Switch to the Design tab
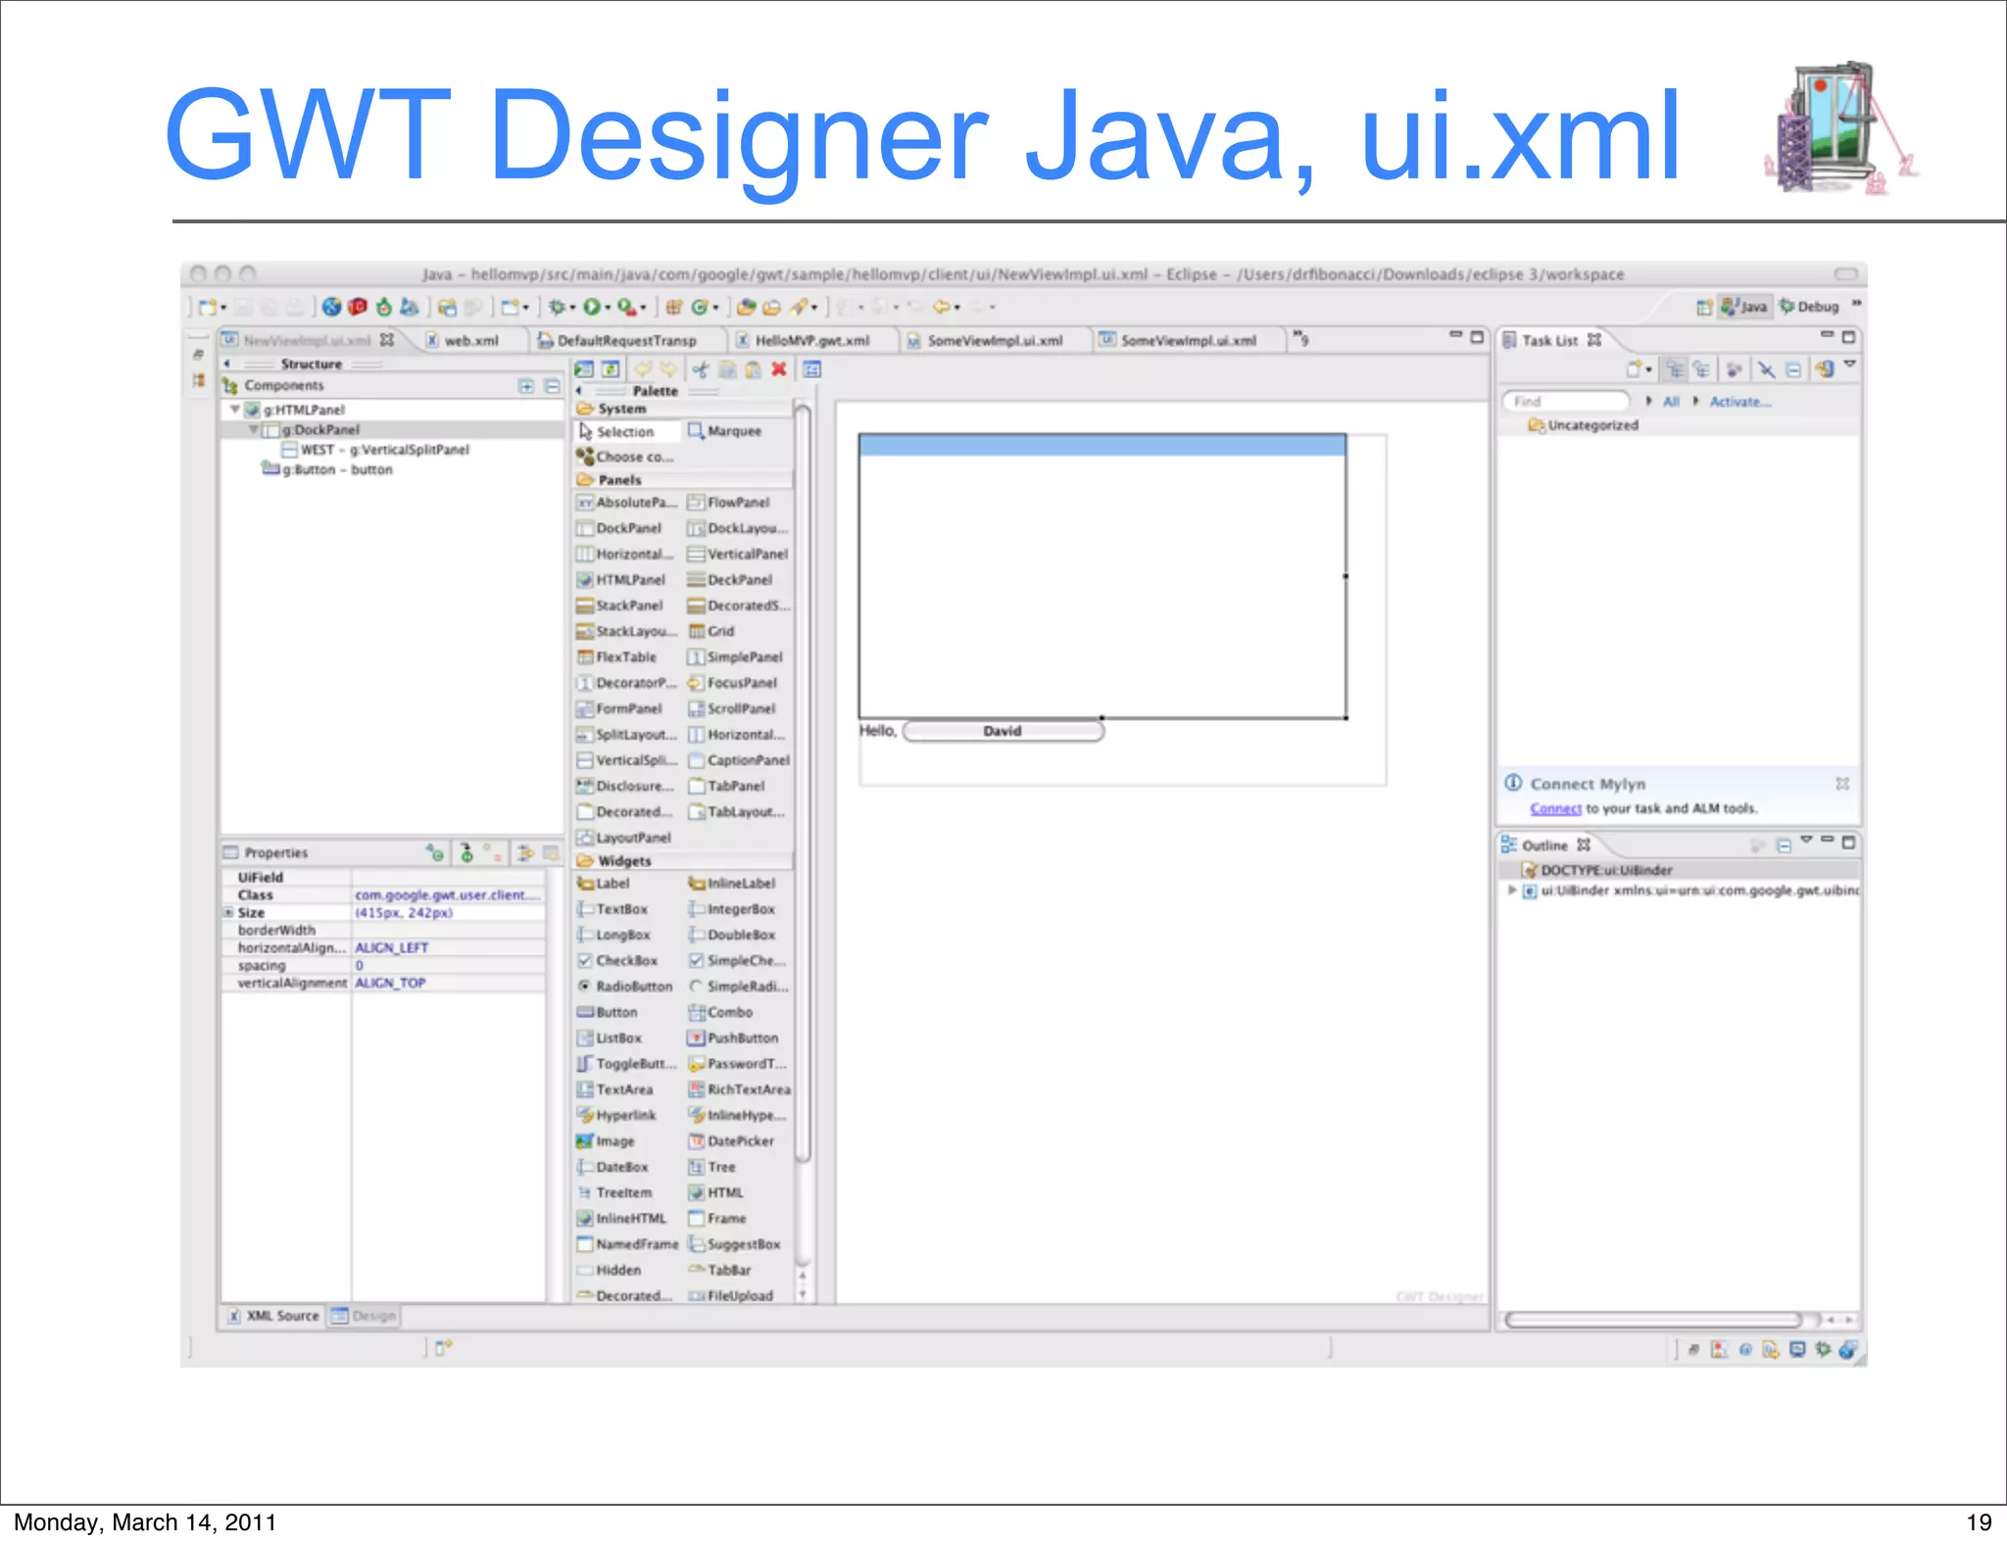The width and height of the screenshot is (2007, 1544). pyautogui.click(x=364, y=1316)
